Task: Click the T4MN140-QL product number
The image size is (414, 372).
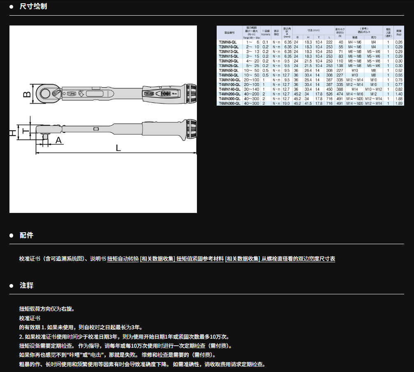Action: pyautogui.click(x=229, y=89)
